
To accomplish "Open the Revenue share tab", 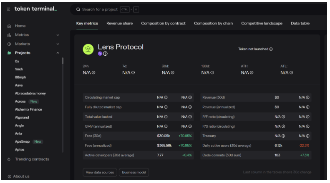I will [x=120, y=24].
